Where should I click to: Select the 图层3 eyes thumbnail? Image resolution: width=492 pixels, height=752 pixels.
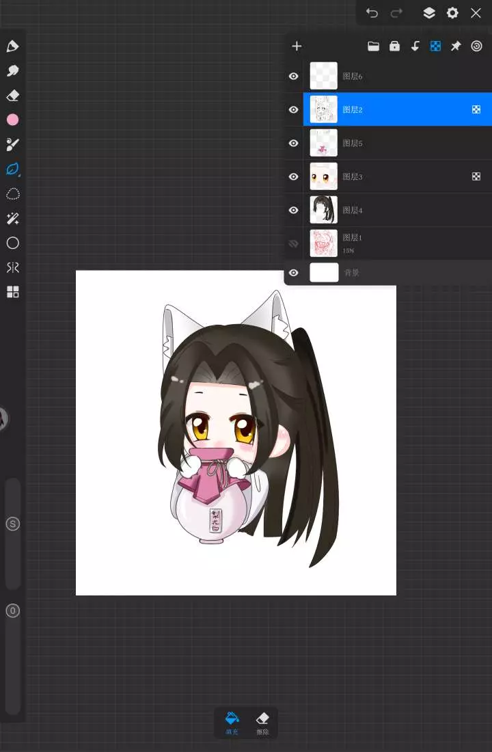[x=324, y=176]
